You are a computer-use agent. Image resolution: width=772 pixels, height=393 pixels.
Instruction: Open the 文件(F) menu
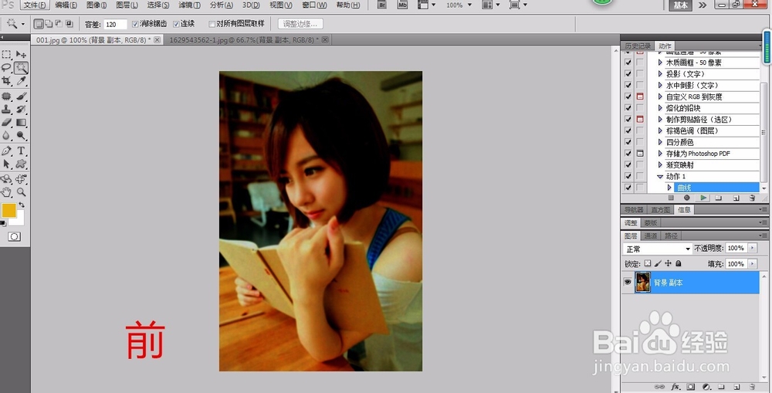pyautogui.click(x=35, y=5)
